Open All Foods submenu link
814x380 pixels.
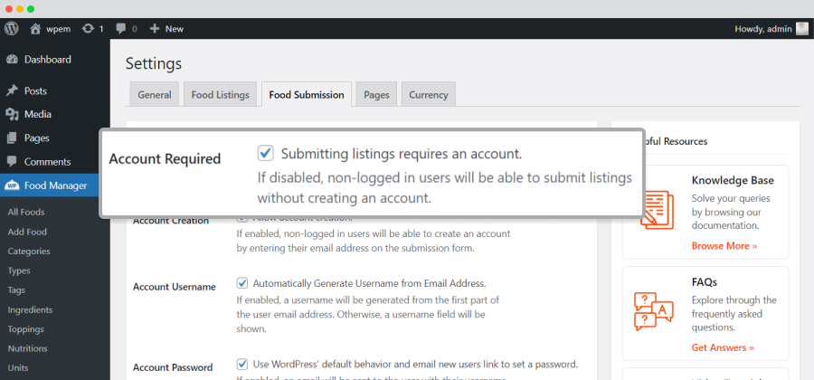click(26, 212)
